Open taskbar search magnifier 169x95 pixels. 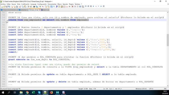click(9, 92)
